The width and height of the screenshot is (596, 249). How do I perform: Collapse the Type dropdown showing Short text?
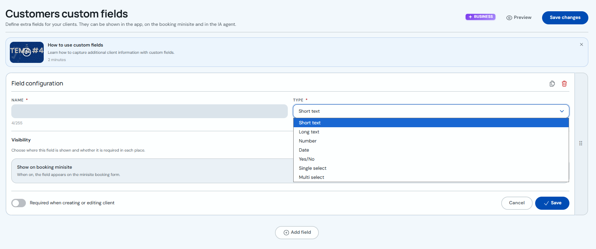(431, 111)
